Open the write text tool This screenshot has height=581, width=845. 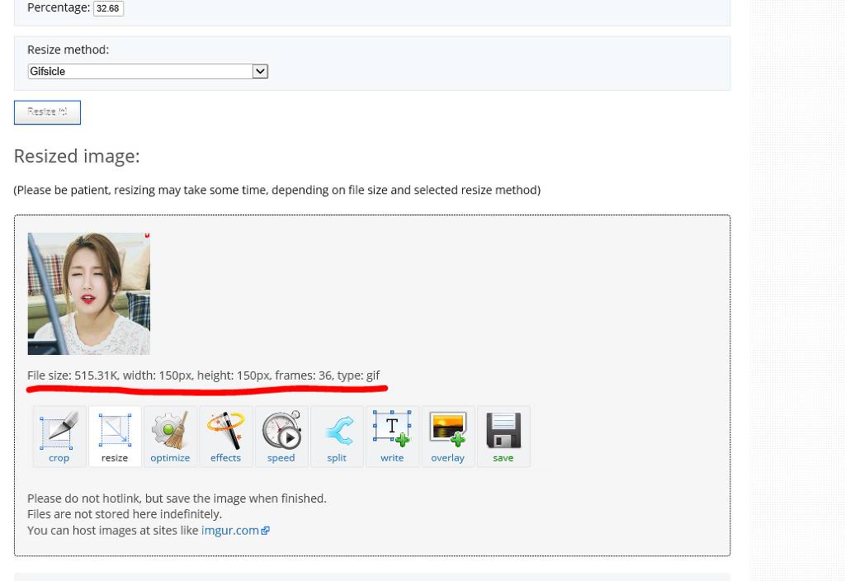point(392,436)
